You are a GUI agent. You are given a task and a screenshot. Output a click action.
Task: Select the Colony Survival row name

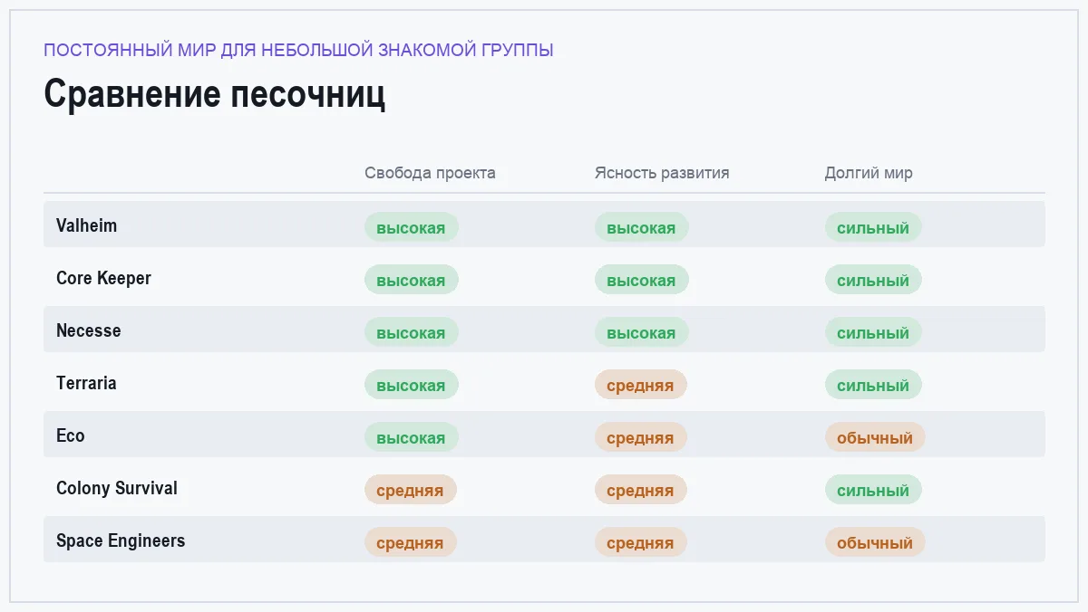click(x=117, y=488)
